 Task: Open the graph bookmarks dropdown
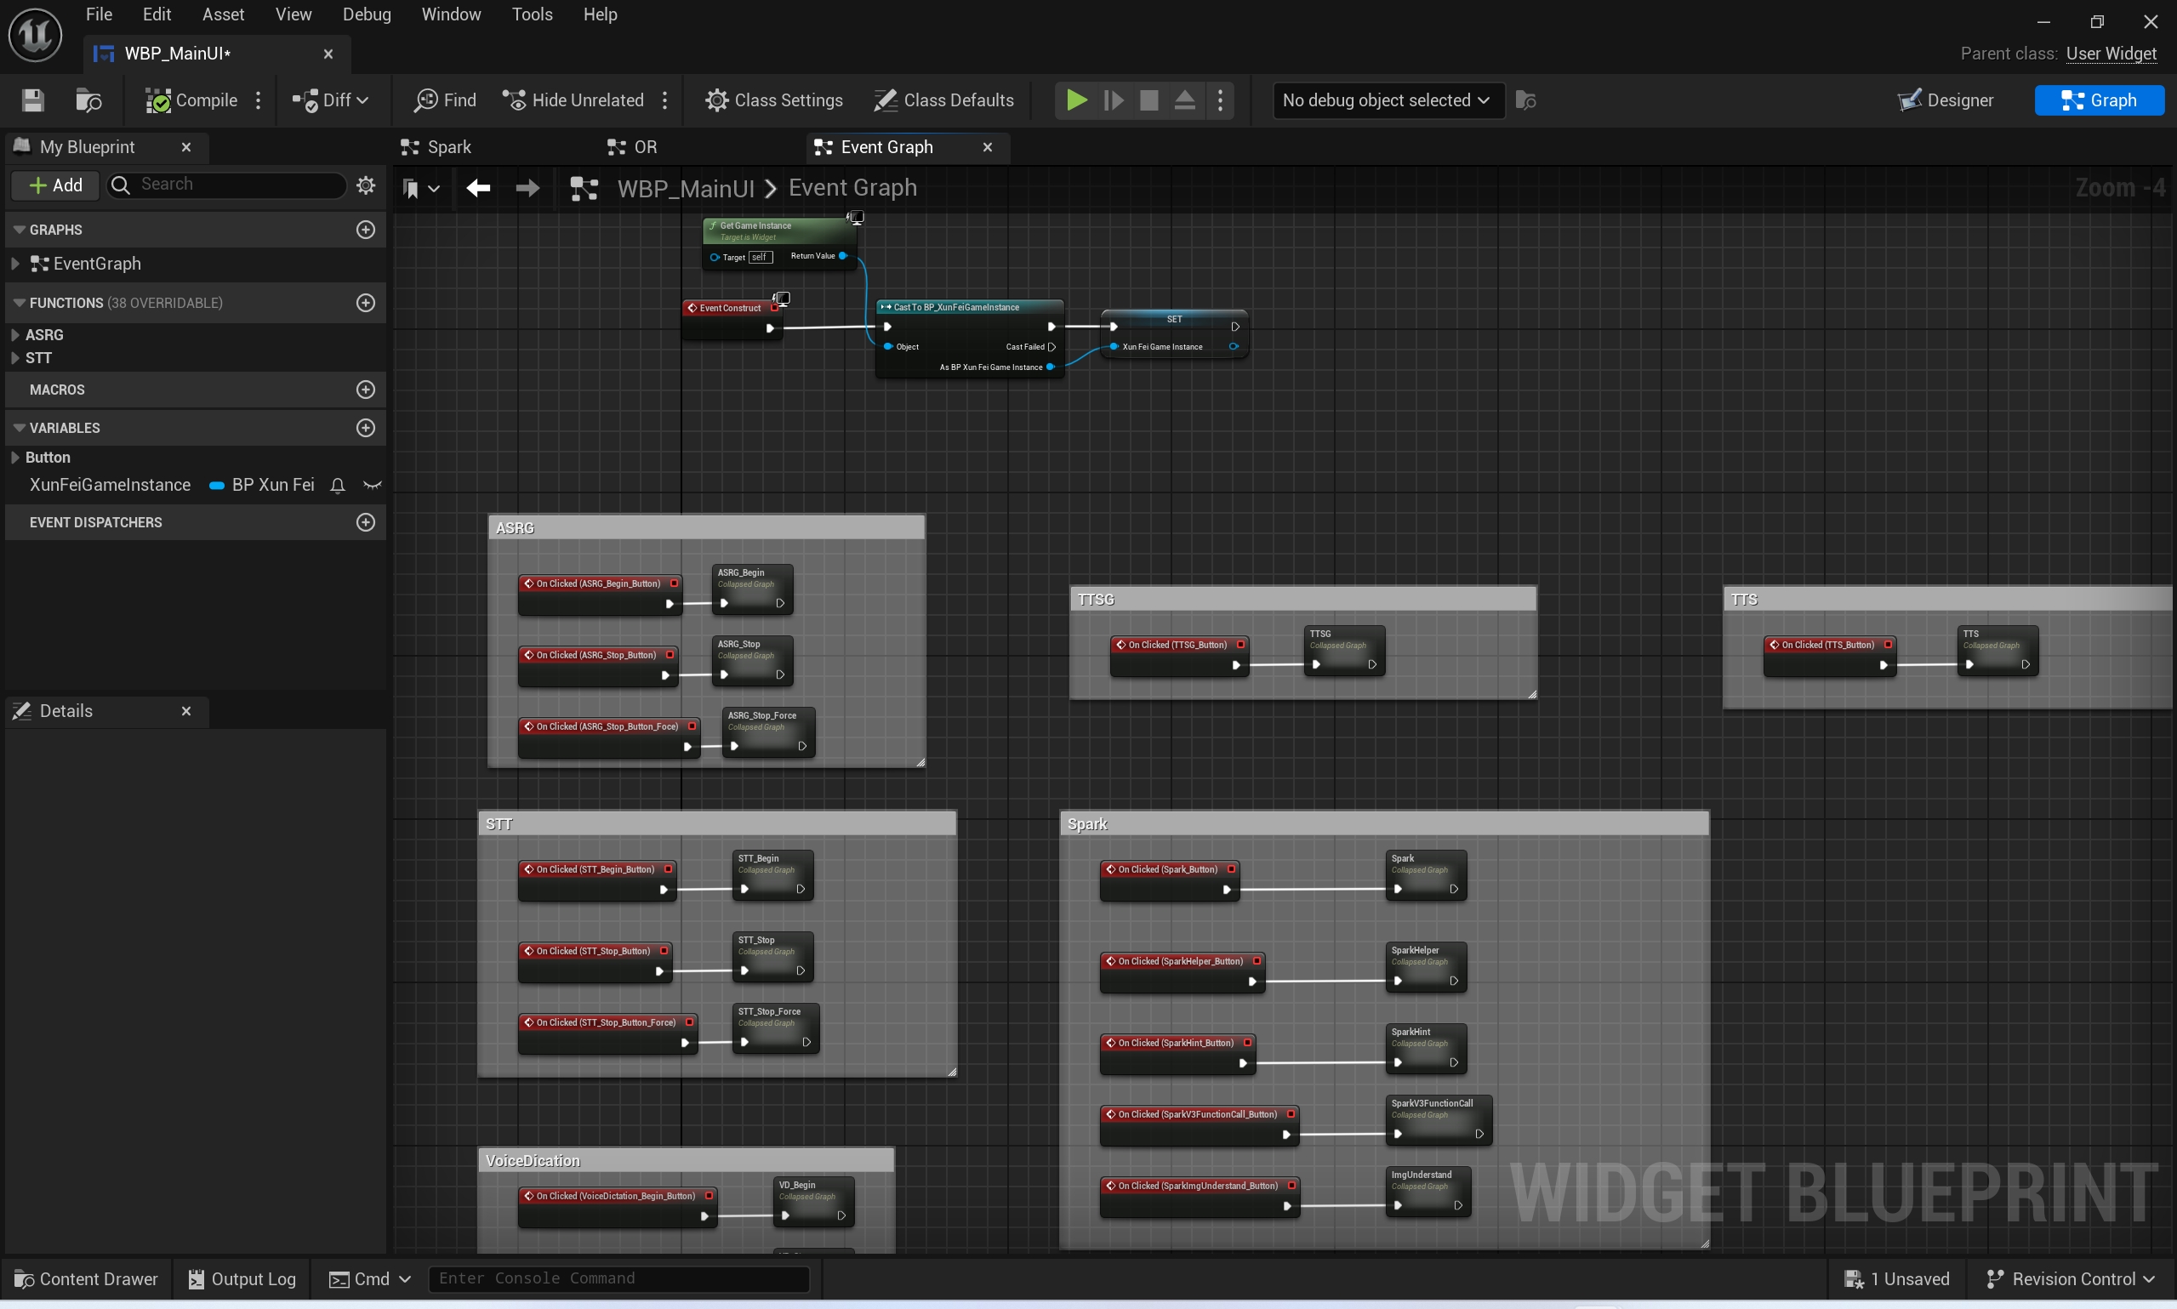[421, 188]
